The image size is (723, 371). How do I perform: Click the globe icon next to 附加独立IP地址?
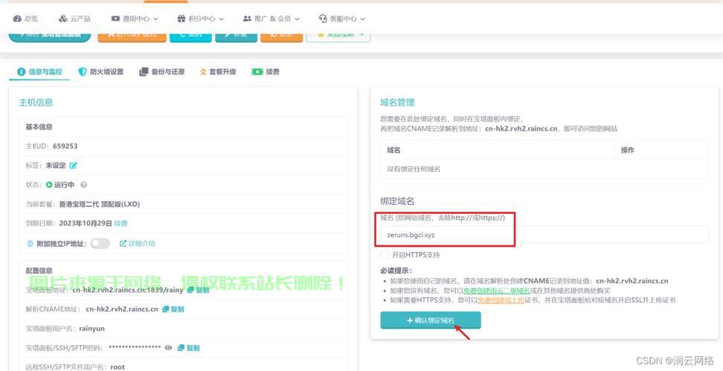coord(30,243)
